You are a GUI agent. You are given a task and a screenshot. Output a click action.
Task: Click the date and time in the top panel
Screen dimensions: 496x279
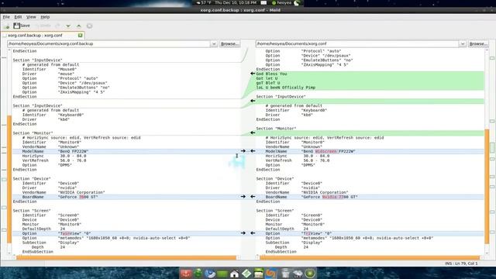pos(236,3)
